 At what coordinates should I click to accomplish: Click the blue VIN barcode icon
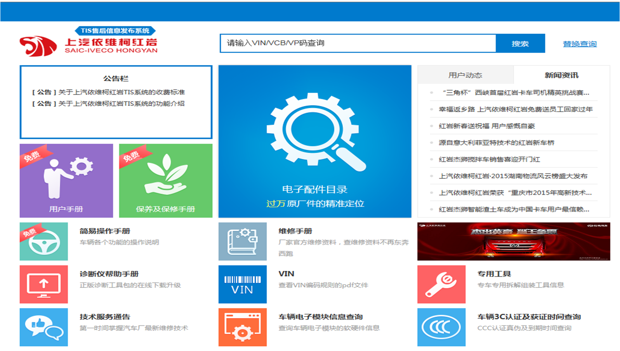242,284
